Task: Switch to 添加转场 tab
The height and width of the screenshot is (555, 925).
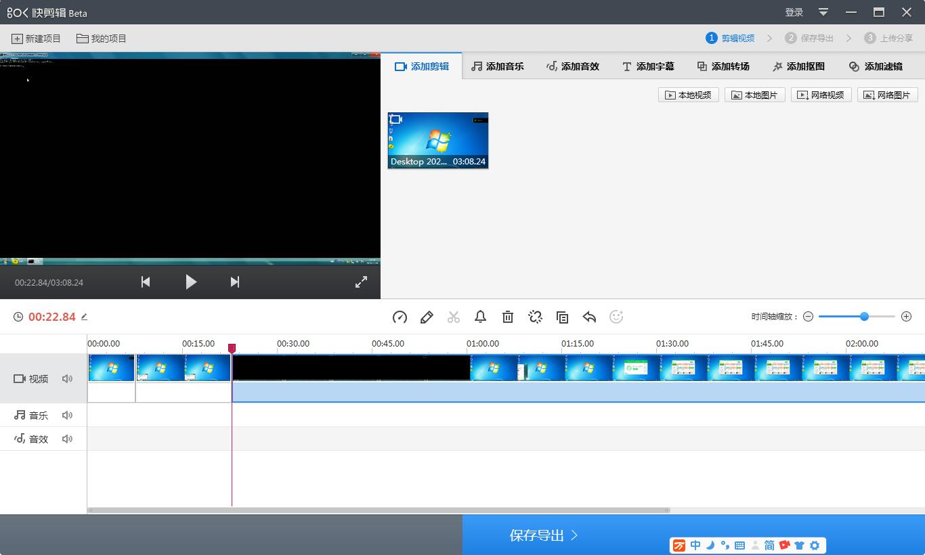Action: coord(723,66)
